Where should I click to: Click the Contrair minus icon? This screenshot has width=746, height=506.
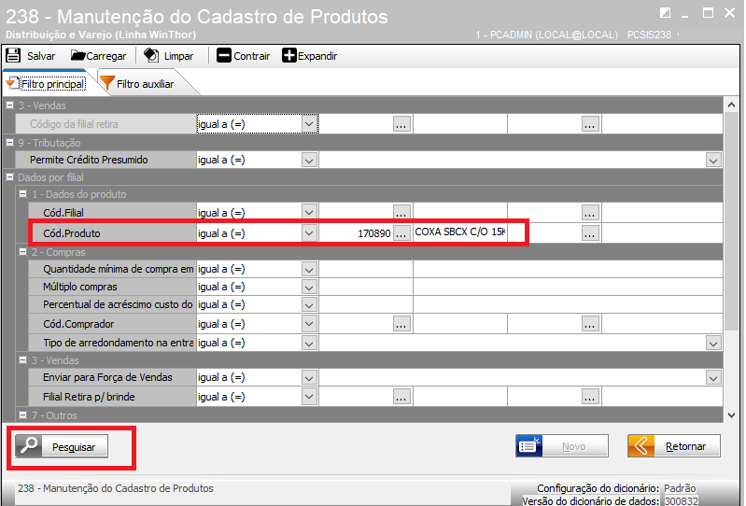(223, 56)
